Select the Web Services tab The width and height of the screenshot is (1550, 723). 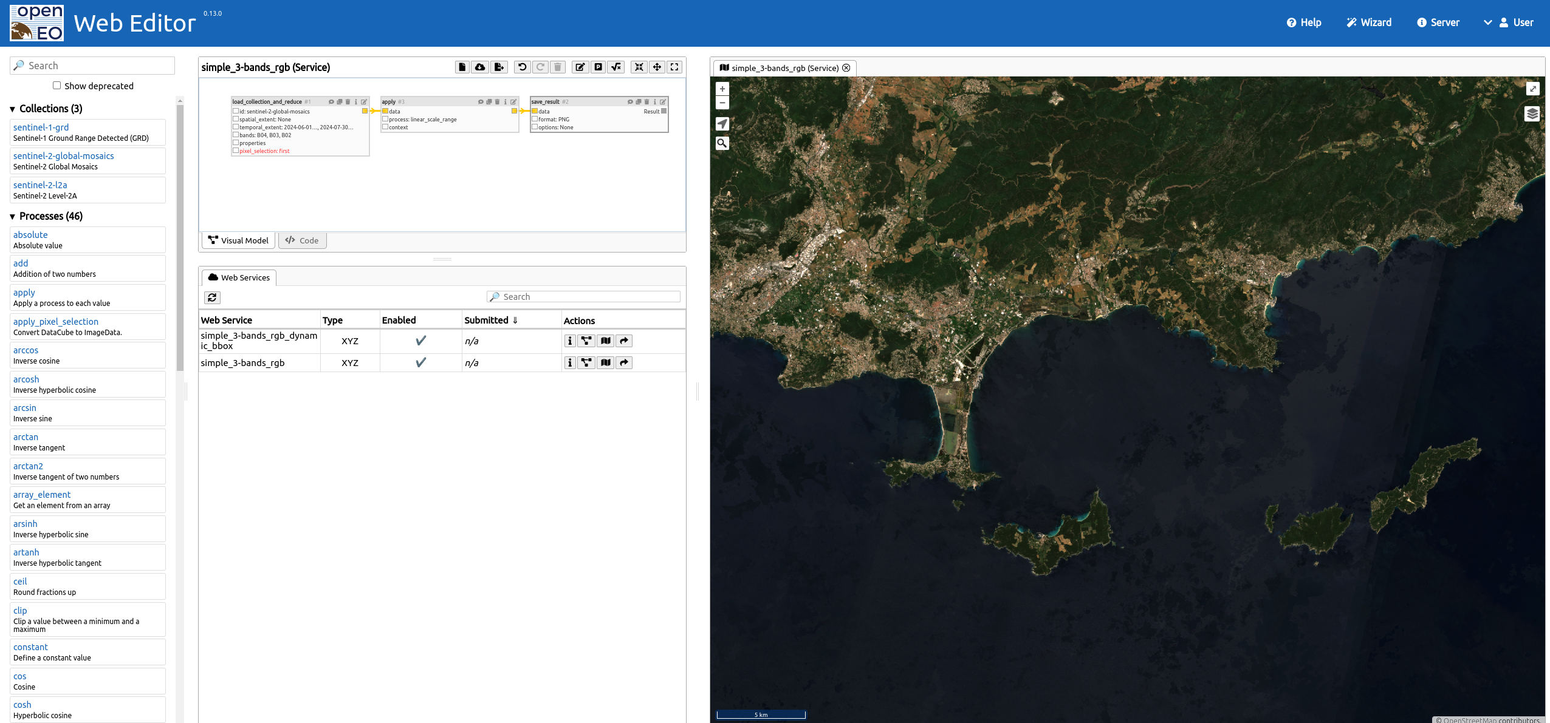(239, 277)
